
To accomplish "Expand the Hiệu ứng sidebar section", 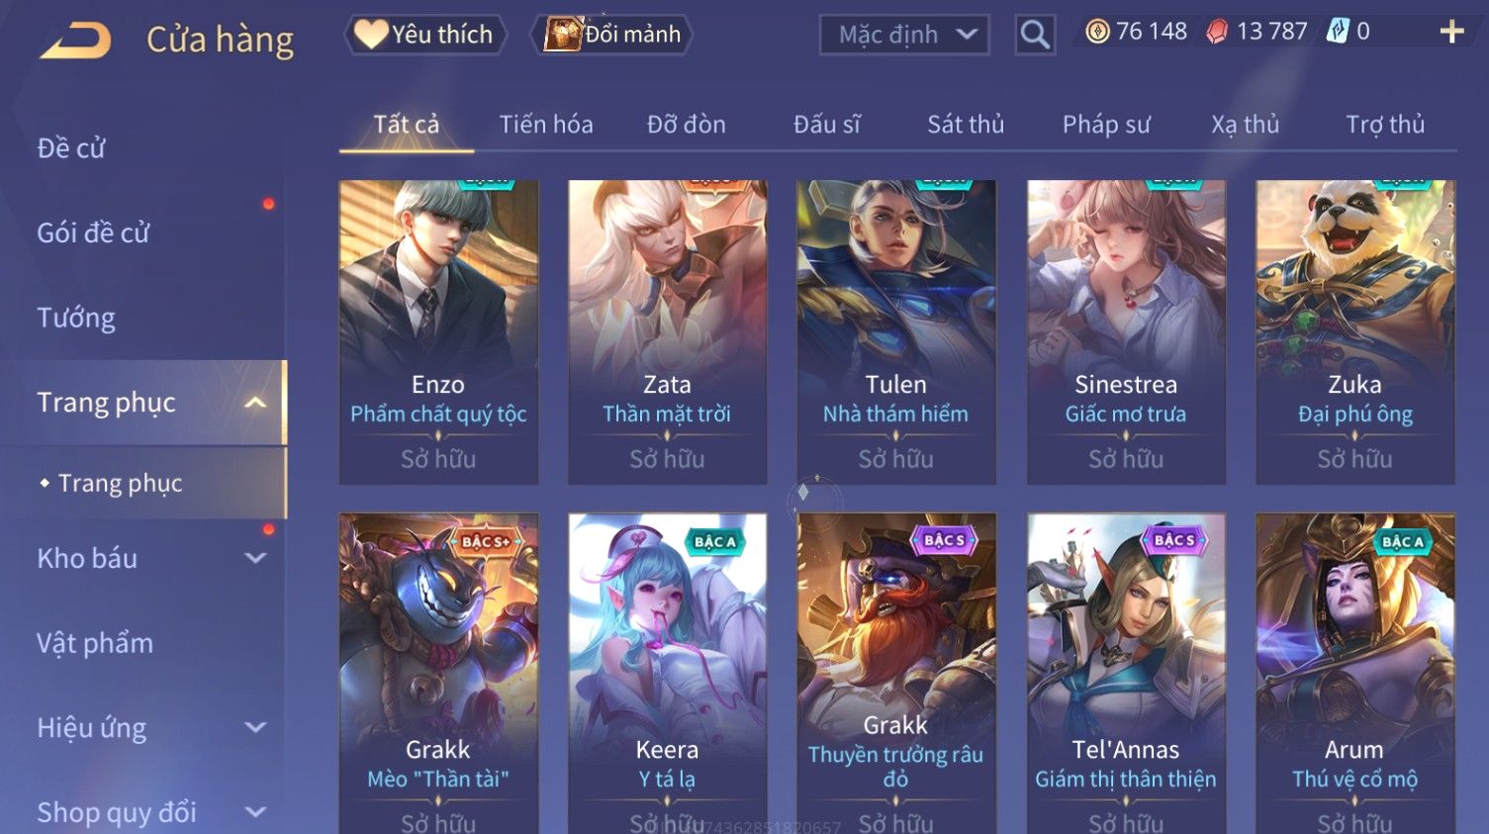I will [255, 728].
